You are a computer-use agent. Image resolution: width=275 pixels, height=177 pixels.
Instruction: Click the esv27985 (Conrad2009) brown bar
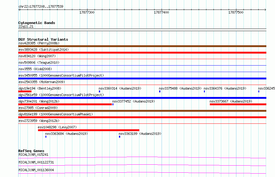point(142,111)
